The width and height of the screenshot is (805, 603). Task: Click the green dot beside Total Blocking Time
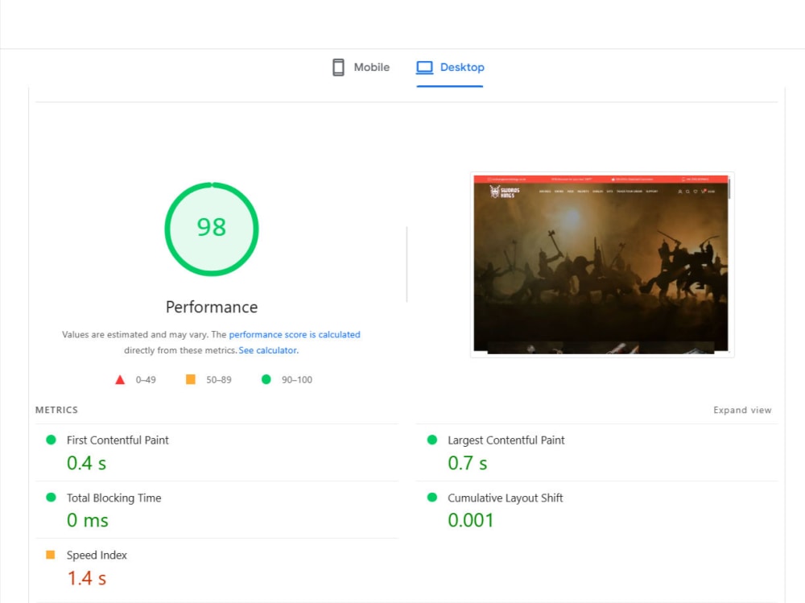(x=51, y=498)
